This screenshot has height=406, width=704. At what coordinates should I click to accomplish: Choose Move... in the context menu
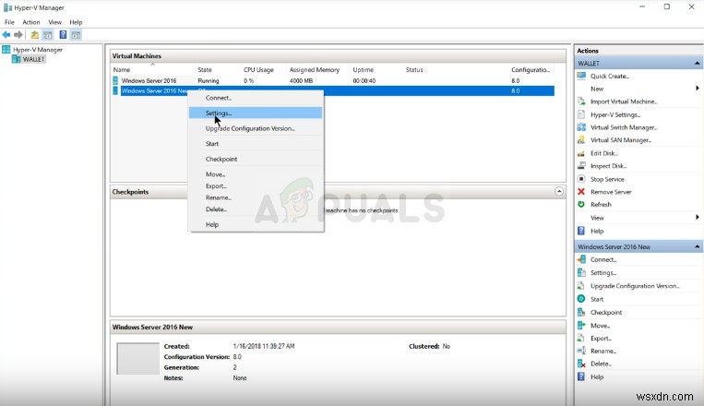256,174
